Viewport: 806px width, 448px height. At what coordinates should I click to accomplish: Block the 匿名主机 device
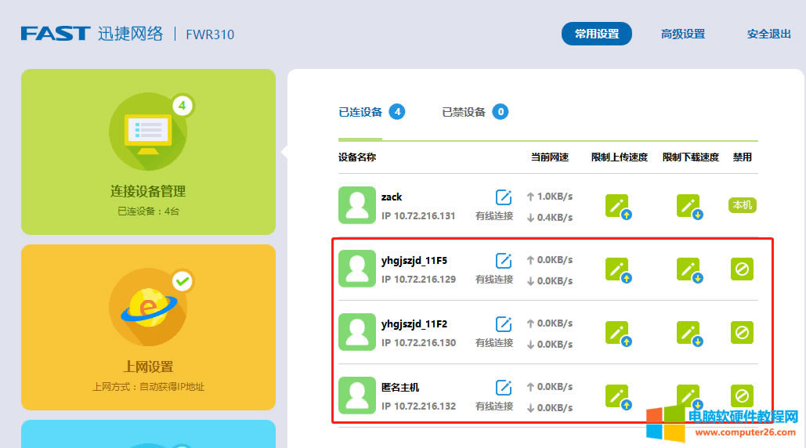tap(742, 396)
